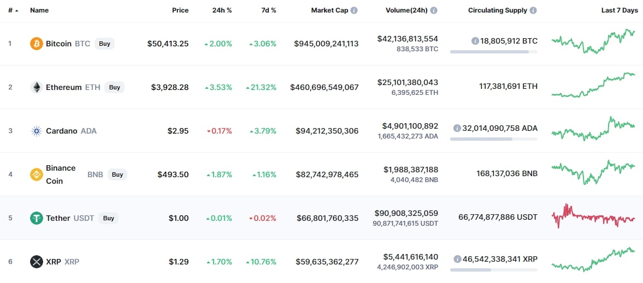Open Tether red 7-day sparkline chart
The height and width of the screenshot is (283, 643).
coord(593,216)
